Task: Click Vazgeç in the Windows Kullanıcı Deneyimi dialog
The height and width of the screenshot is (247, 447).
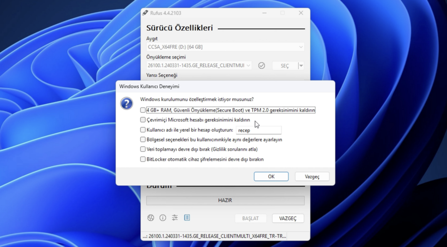Action: tap(312, 176)
